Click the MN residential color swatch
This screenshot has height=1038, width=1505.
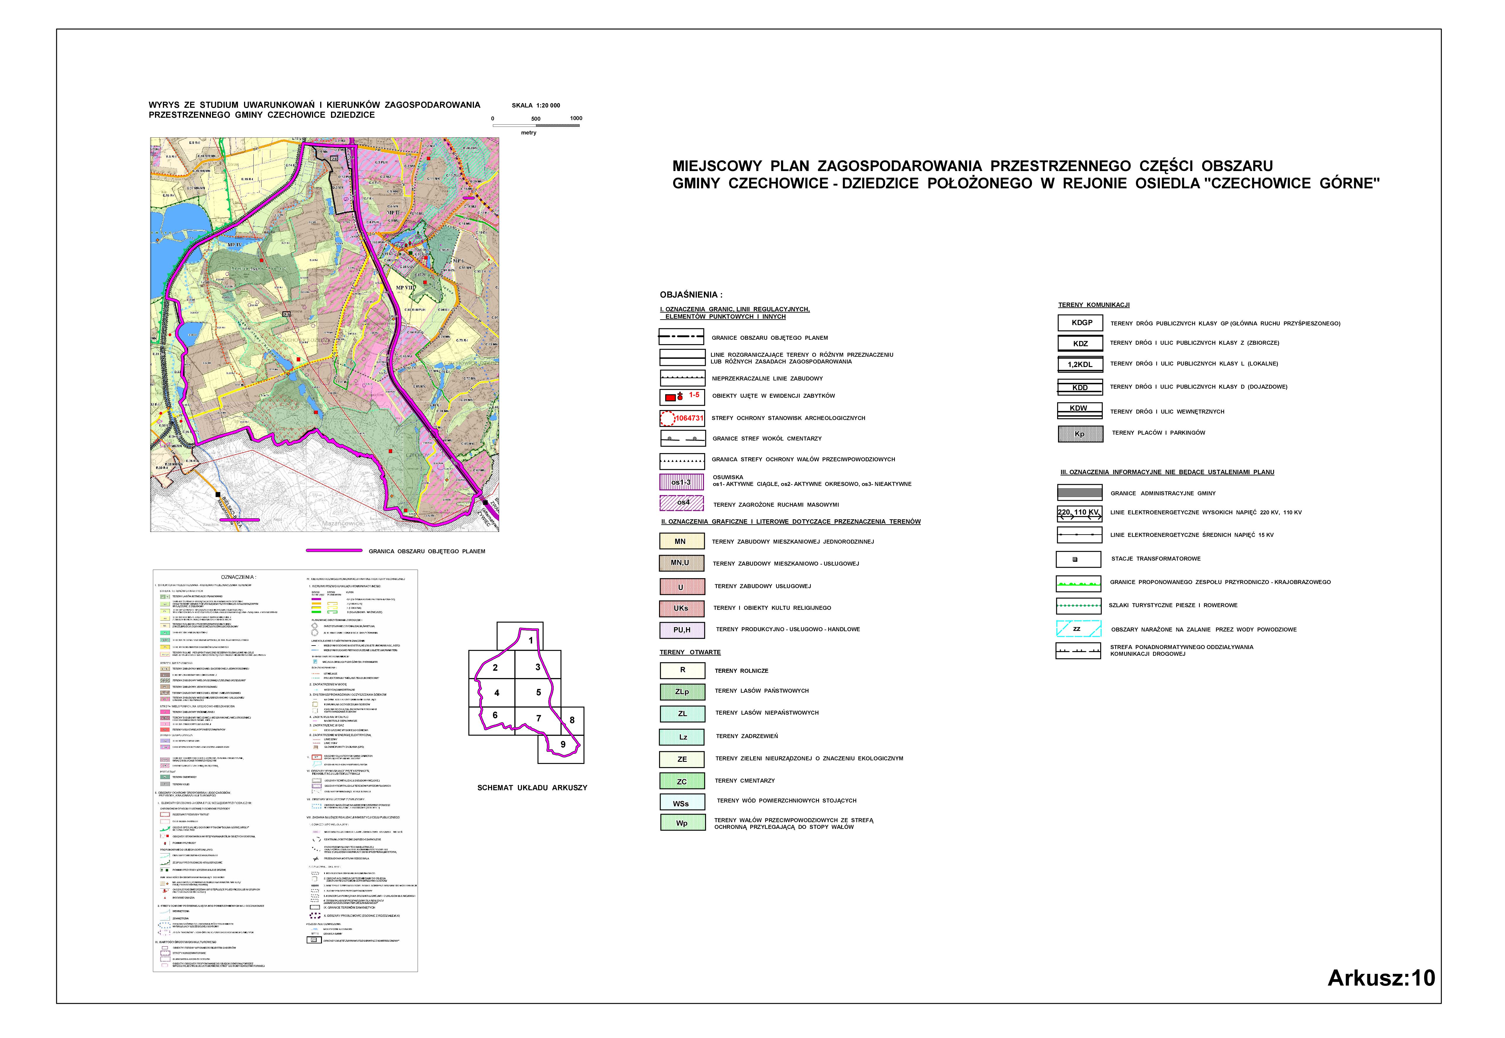pos(682,541)
